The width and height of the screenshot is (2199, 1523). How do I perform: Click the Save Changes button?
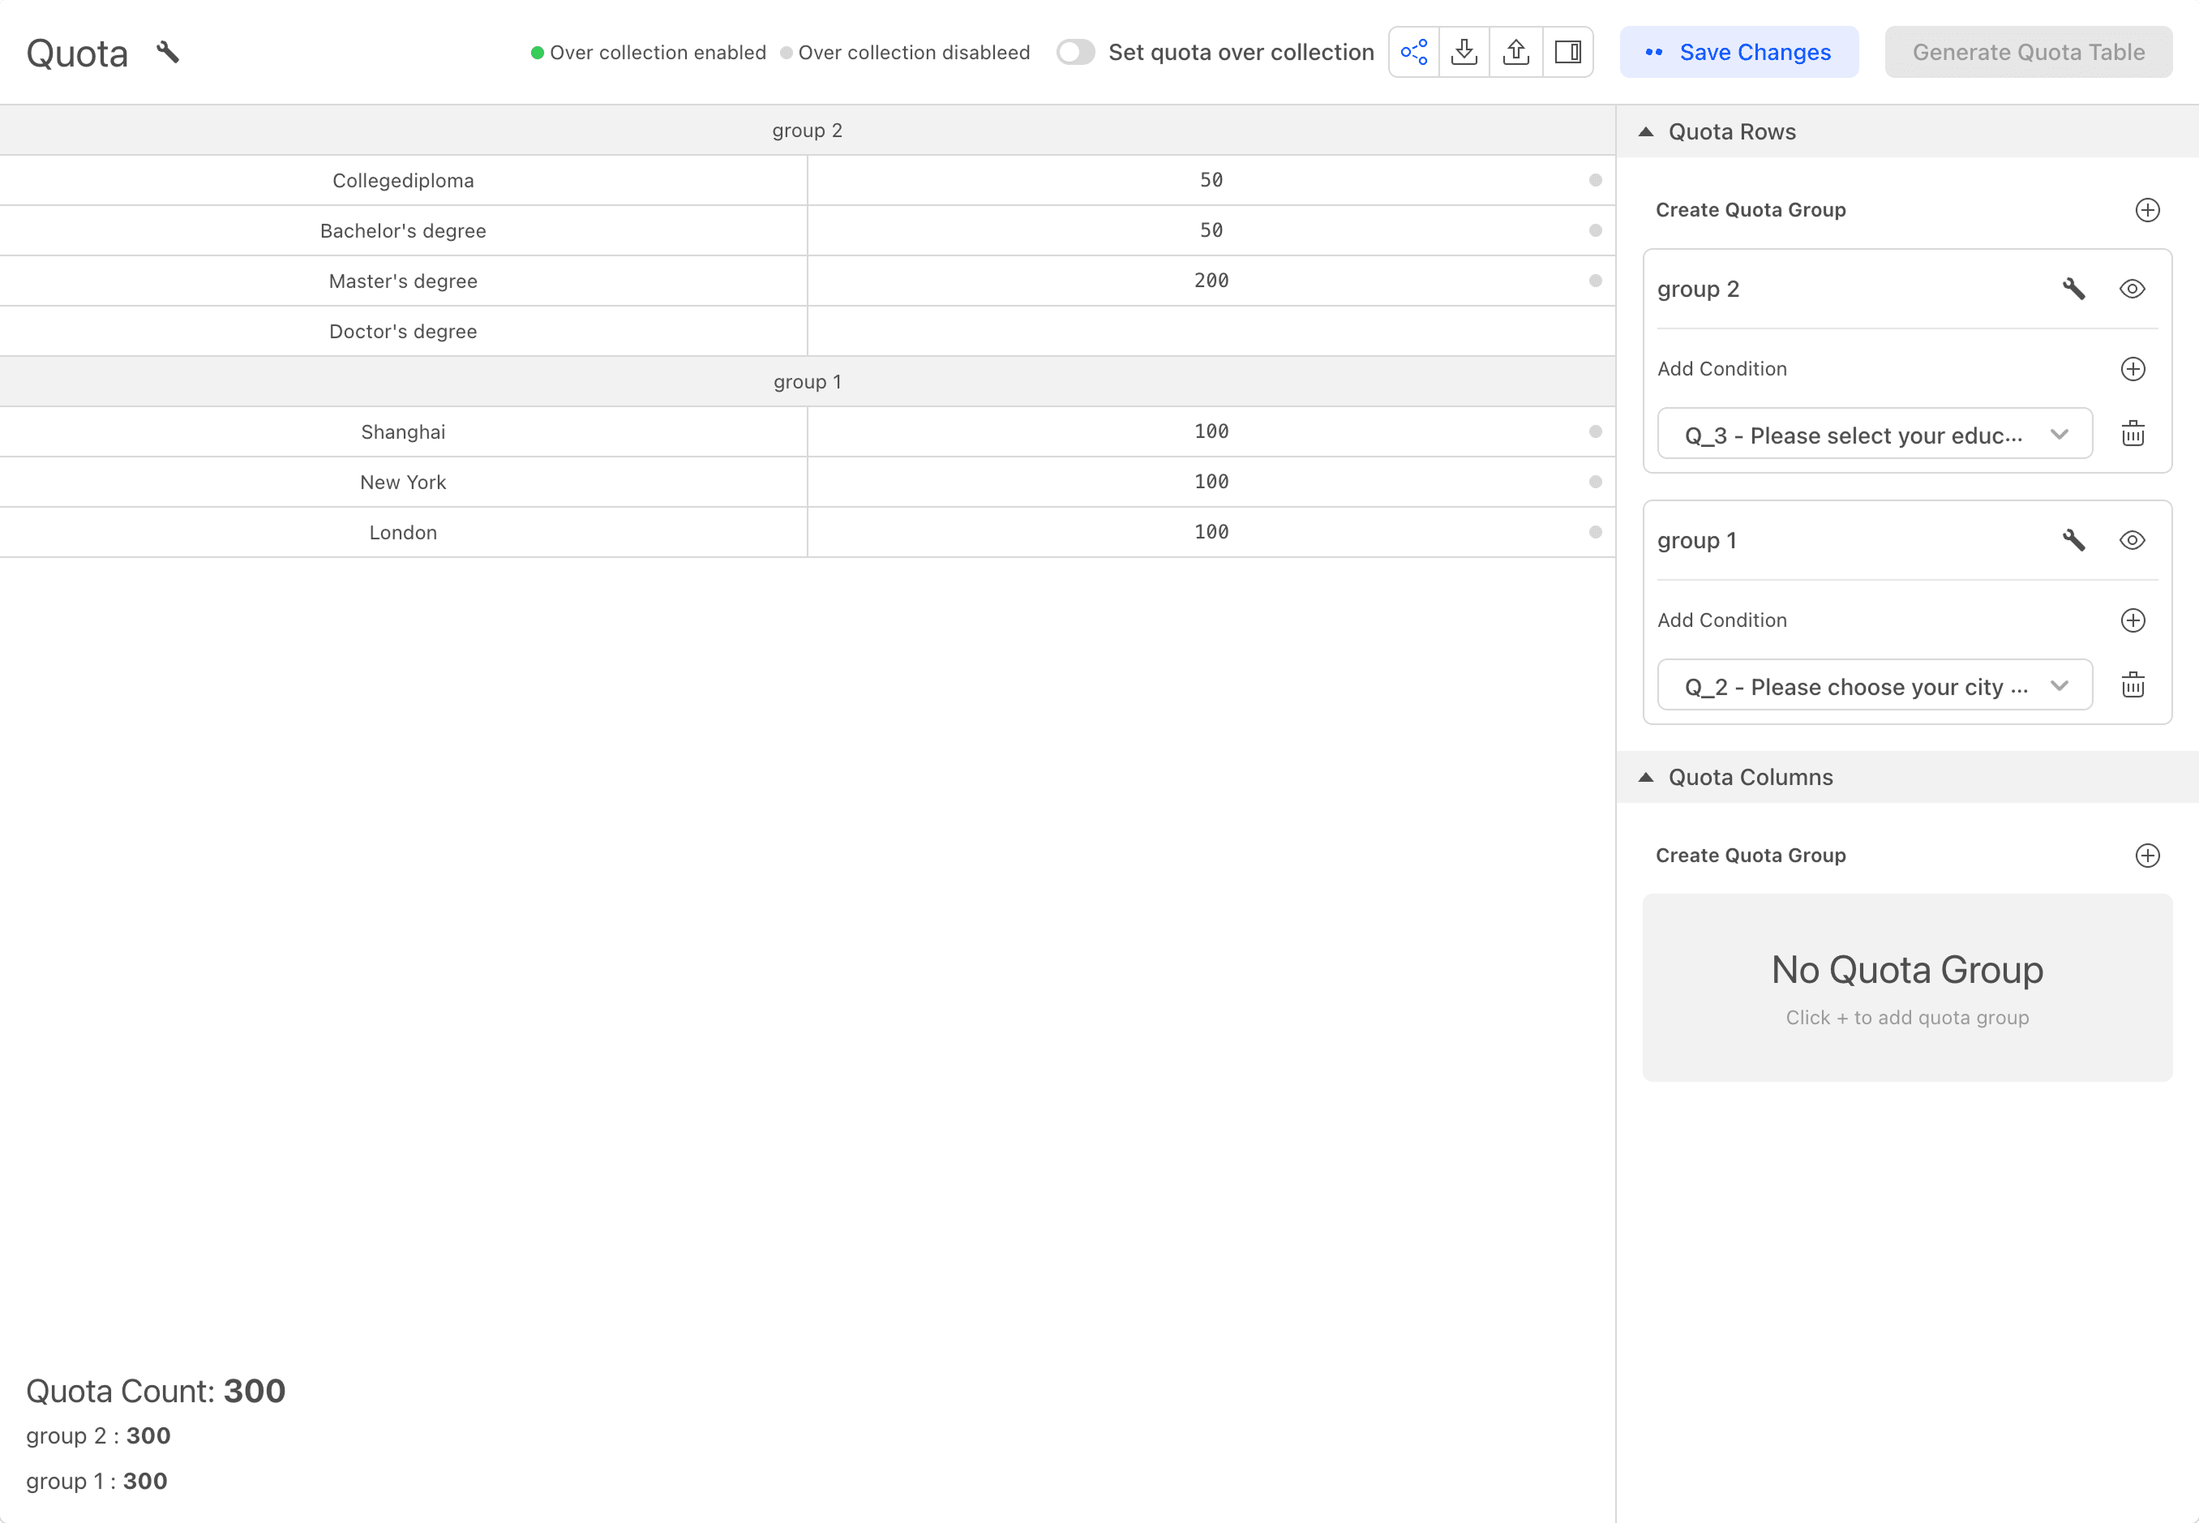pyautogui.click(x=1738, y=53)
